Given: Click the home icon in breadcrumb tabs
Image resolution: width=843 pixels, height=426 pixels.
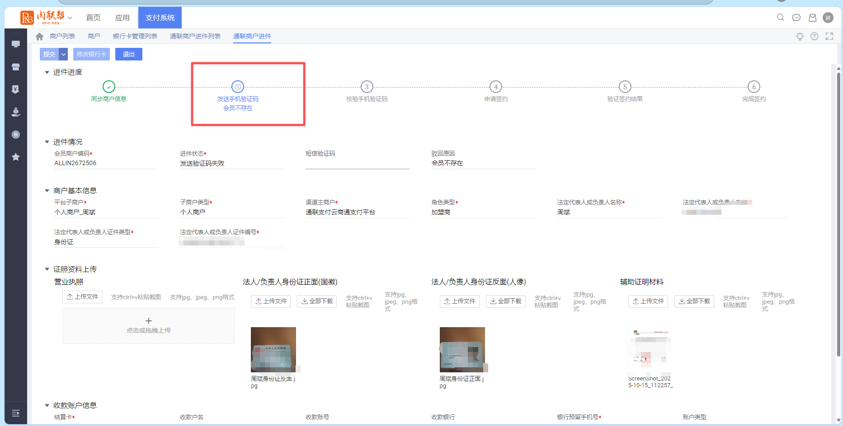Looking at the screenshot, I should coord(39,37).
